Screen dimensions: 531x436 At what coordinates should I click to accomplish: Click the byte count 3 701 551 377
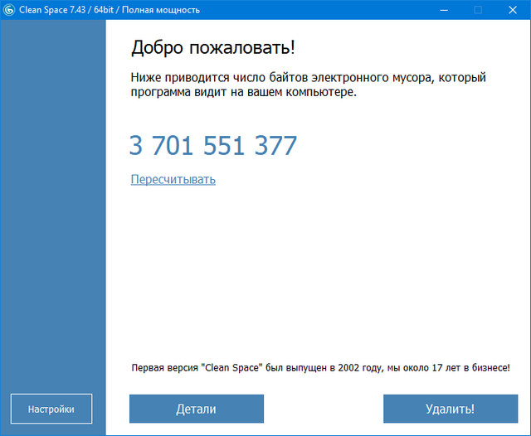point(212,146)
